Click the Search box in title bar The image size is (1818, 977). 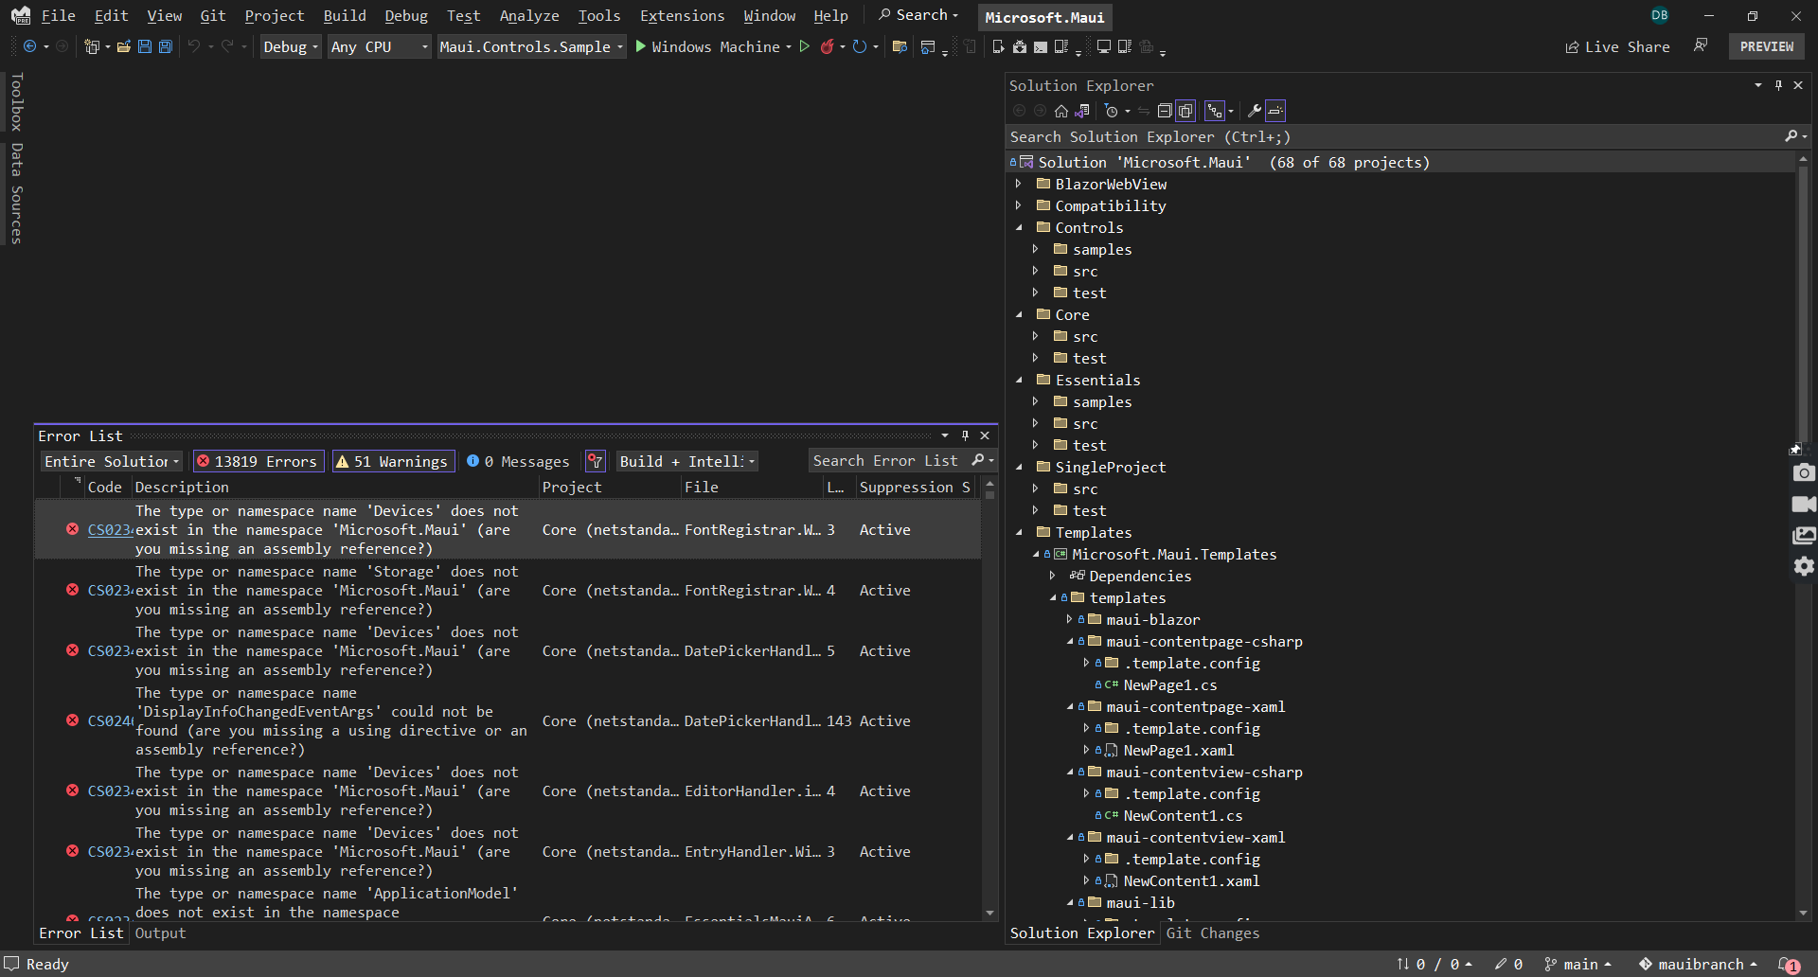pyautogui.click(x=918, y=15)
